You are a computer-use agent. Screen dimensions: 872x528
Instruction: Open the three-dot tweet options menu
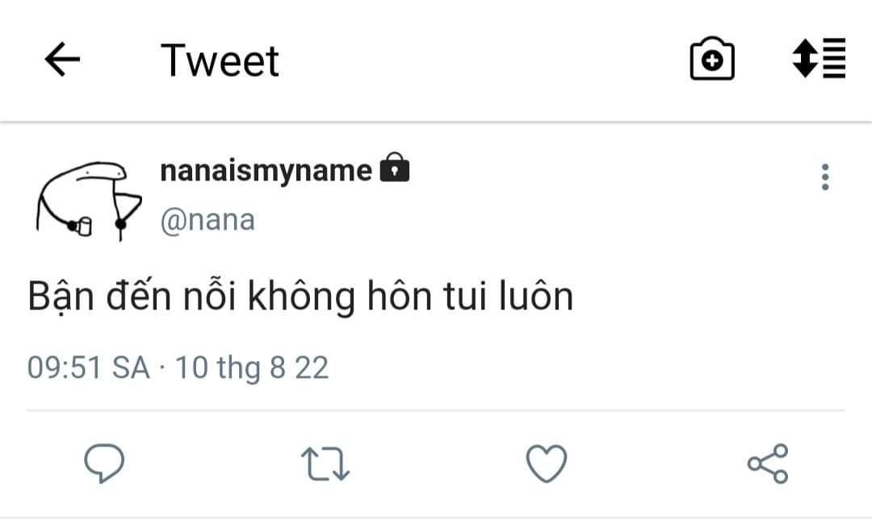pos(825,177)
